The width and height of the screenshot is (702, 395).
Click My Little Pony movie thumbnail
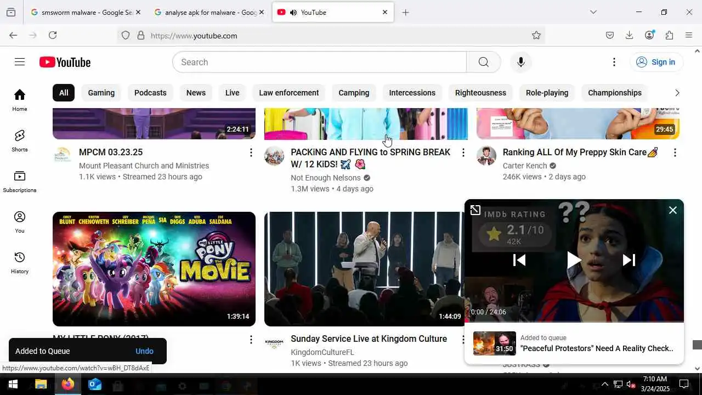pos(154,269)
